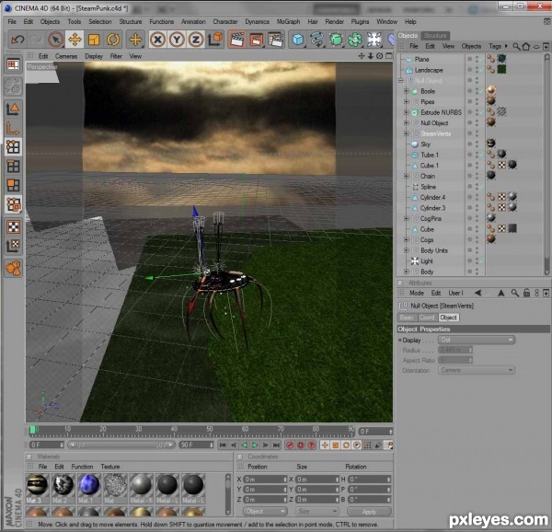
Task: Select the Polygons mode icon
Action: point(14,185)
